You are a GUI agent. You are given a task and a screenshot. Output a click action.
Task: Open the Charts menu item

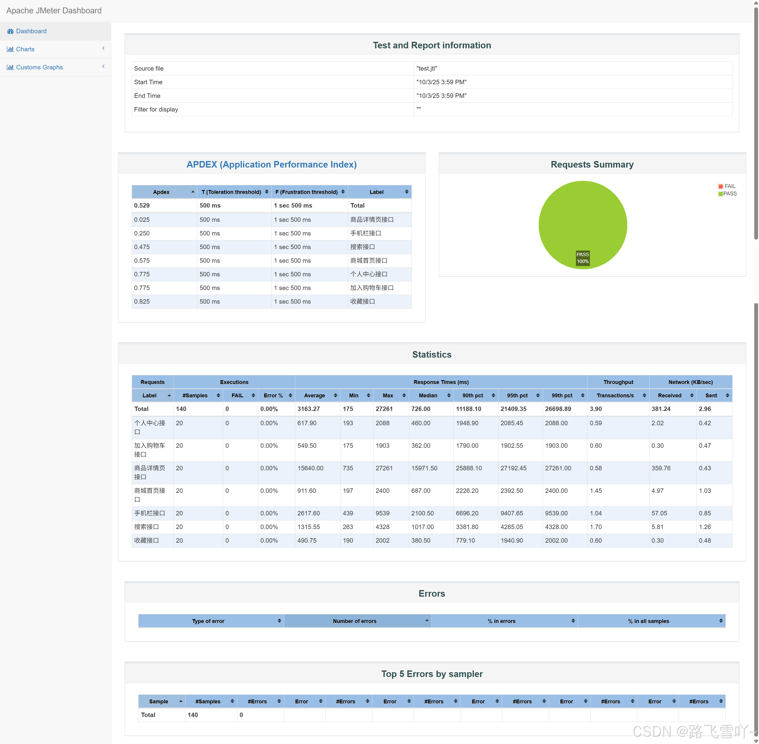tap(25, 49)
